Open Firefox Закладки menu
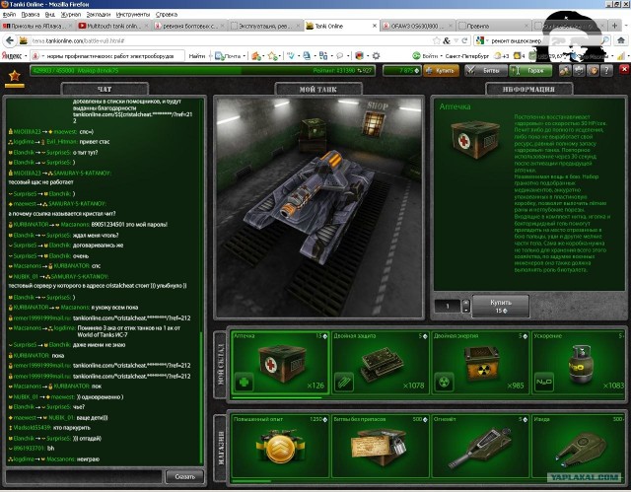This screenshot has width=631, height=492. (99, 15)
